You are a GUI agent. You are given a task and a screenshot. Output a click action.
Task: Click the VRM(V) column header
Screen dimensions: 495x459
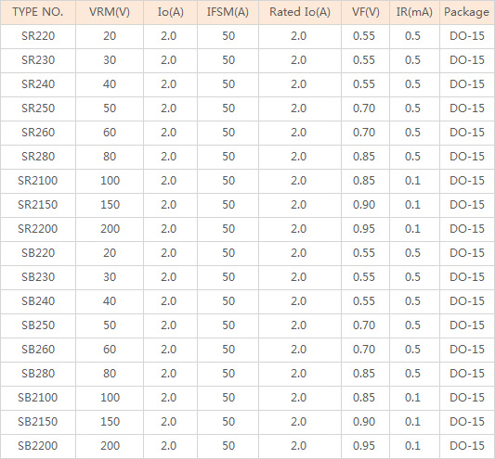pos(110,12)
